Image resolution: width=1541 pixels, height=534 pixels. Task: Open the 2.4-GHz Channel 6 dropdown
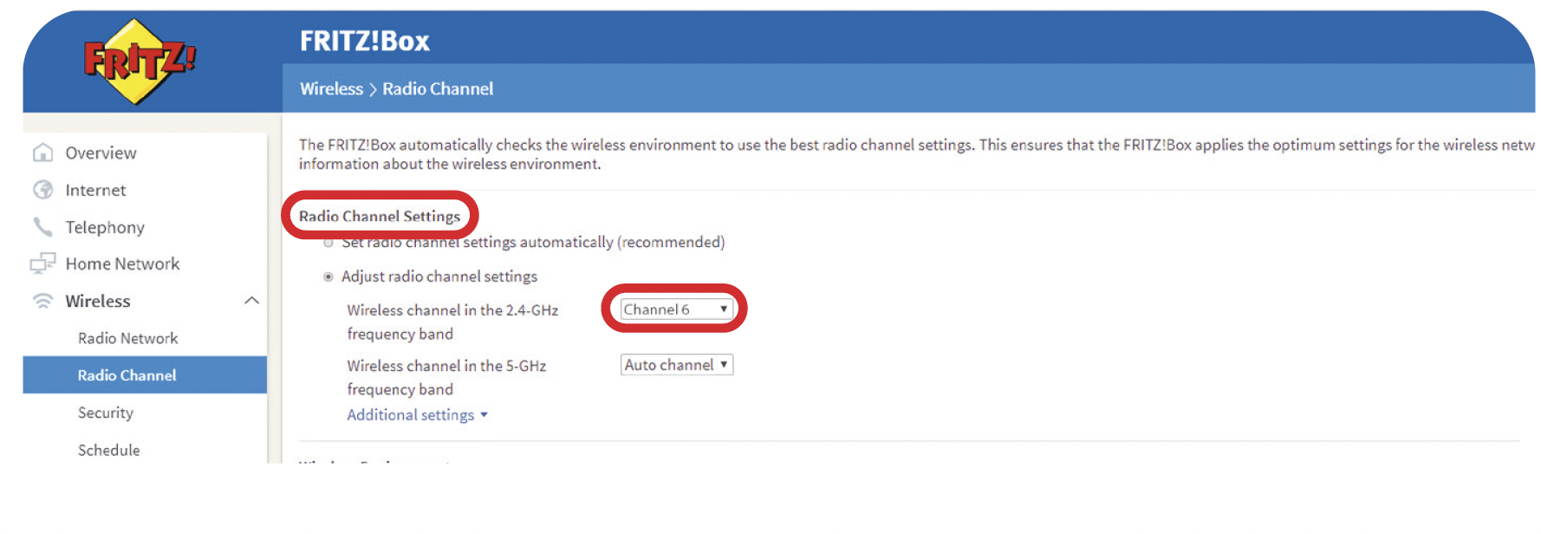676,309
